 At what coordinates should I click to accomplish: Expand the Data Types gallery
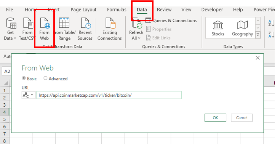click(258, 35)
